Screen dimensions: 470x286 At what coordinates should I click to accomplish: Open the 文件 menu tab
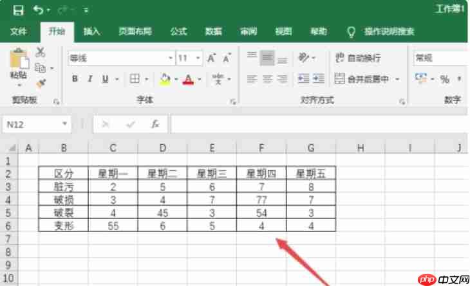18,31
